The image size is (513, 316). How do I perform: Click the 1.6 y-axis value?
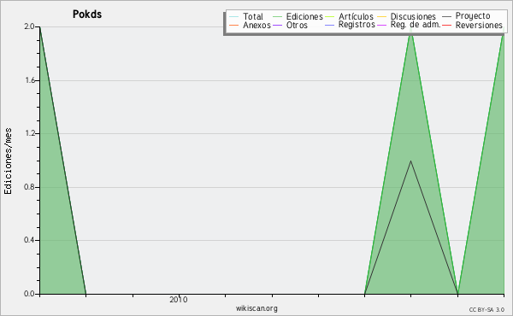[29, 80]
